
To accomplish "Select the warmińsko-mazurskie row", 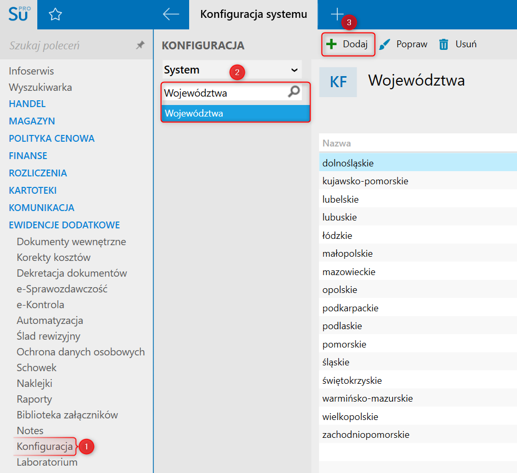I will coord(418,398).
